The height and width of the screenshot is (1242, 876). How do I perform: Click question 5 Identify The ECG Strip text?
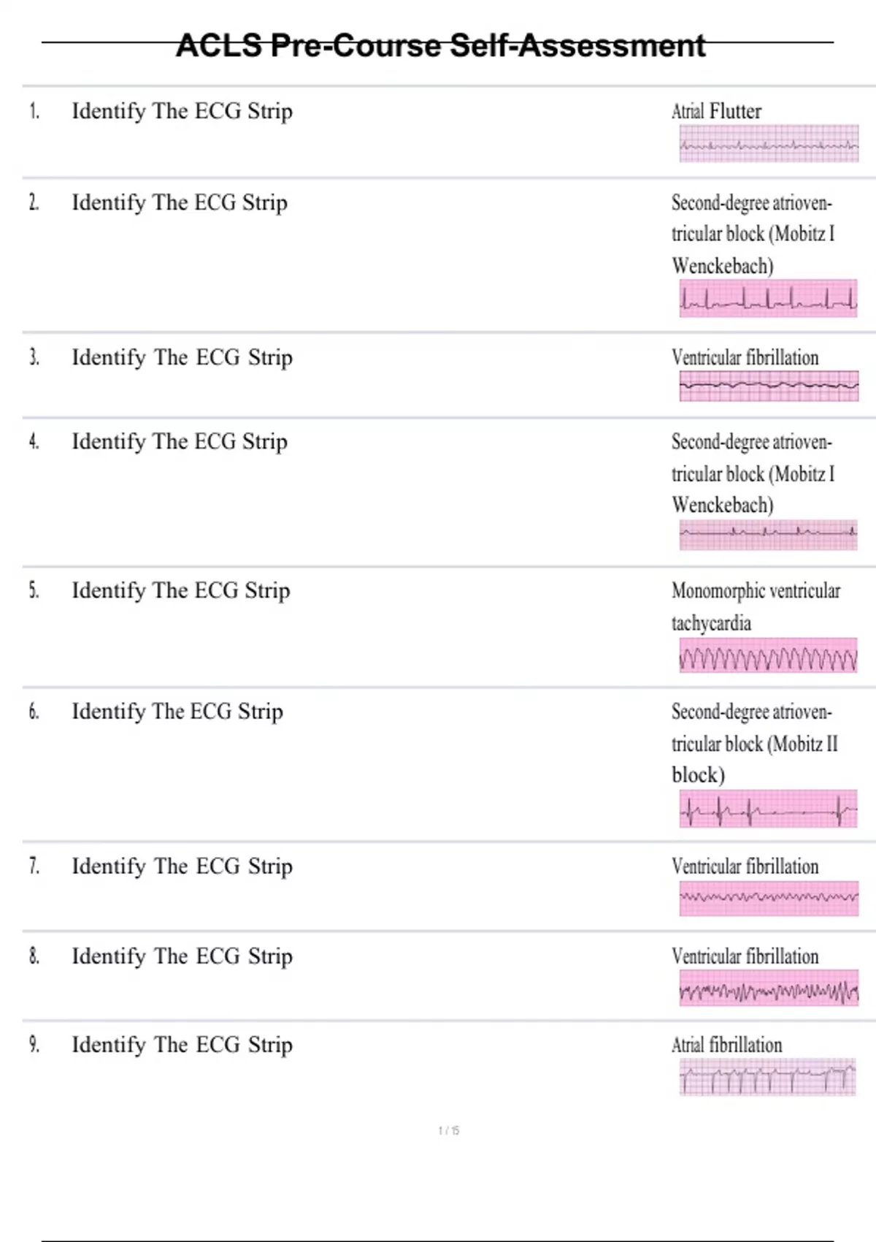pyautogui.click(x=180, y=590)
